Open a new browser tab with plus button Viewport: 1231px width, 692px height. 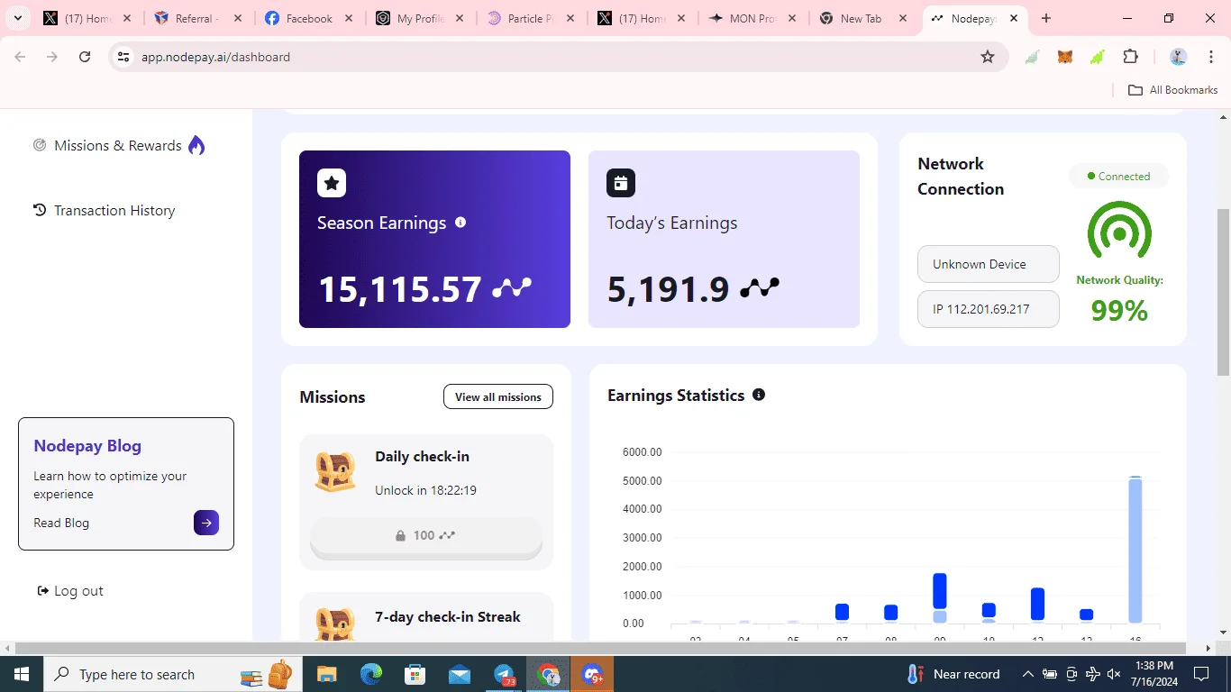click(x=1046, y=18)
